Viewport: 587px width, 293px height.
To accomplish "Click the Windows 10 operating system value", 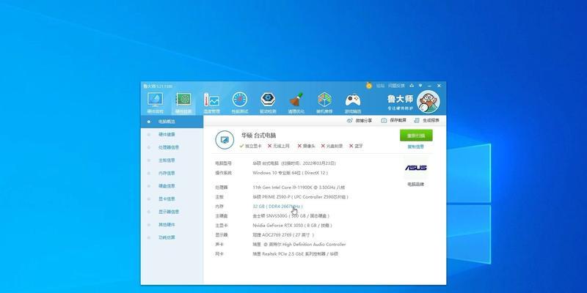I will 291,173.
